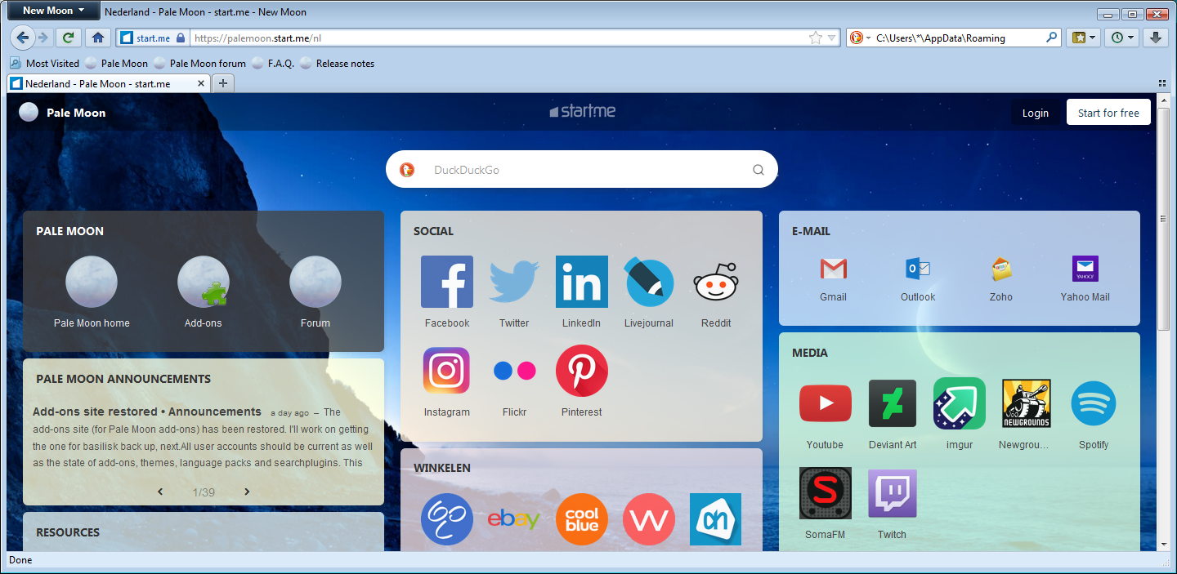Open the New Moon application menu
Viewport: 1177px width, 574px height.
coord(54,11)
